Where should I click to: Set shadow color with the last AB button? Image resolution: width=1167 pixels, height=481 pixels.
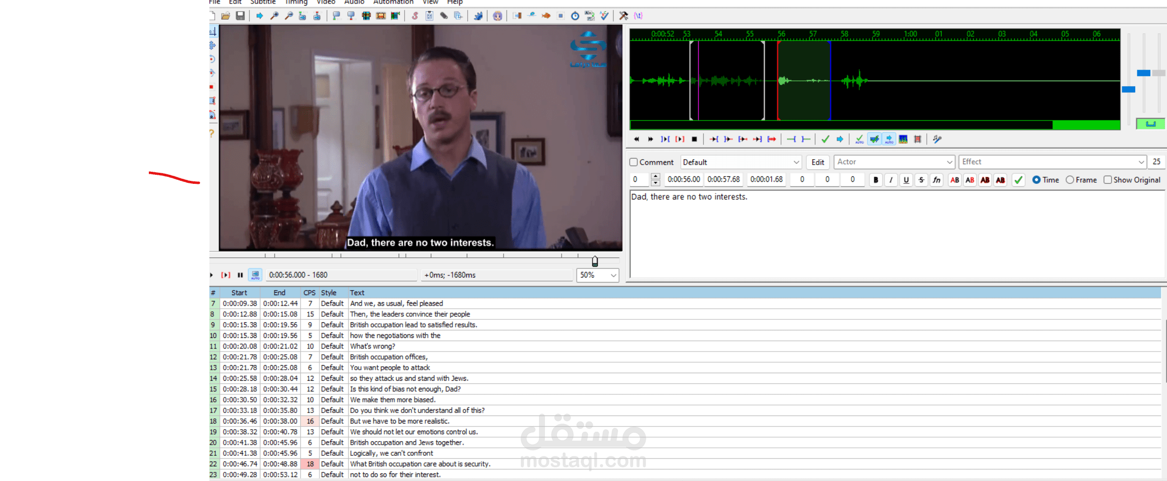(1001, 180)
